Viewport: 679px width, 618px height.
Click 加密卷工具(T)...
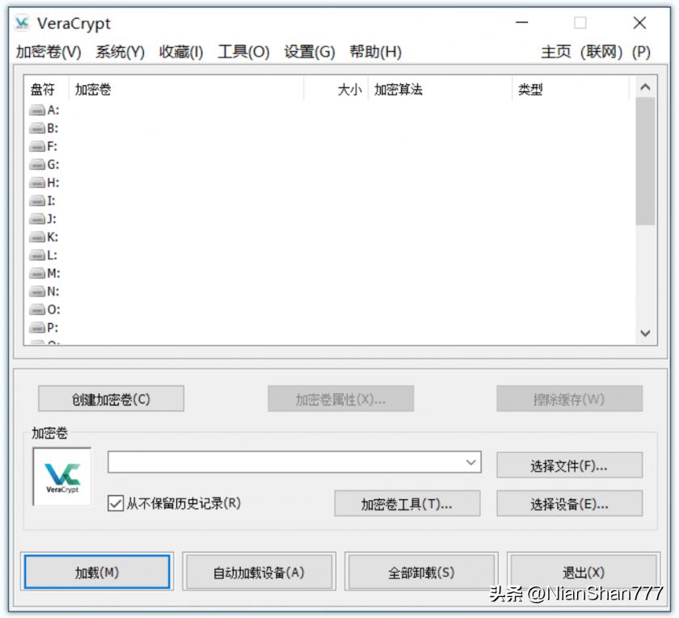[x=407, y=504]
